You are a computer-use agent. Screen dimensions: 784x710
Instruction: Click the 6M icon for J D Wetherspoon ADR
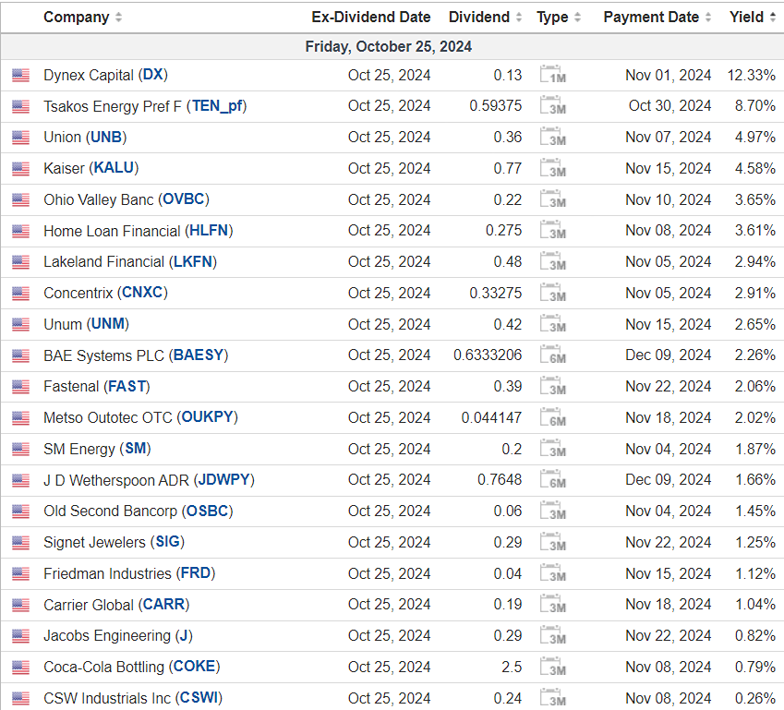tap(552, 480)
